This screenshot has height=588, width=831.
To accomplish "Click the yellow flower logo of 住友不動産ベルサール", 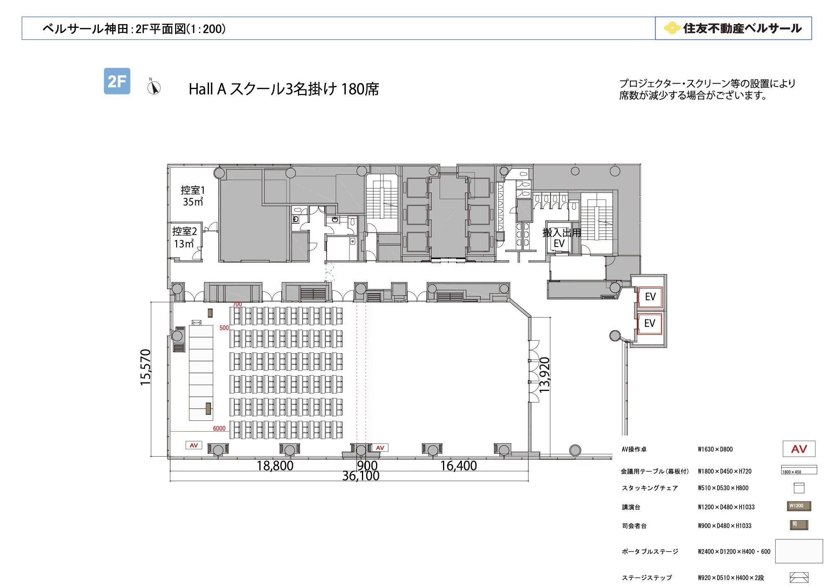I will coord(671,28).
